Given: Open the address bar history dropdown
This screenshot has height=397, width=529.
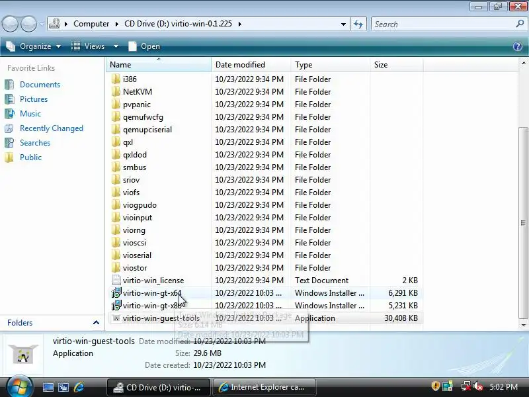Looking at the screenshot, I should point(343,24).
